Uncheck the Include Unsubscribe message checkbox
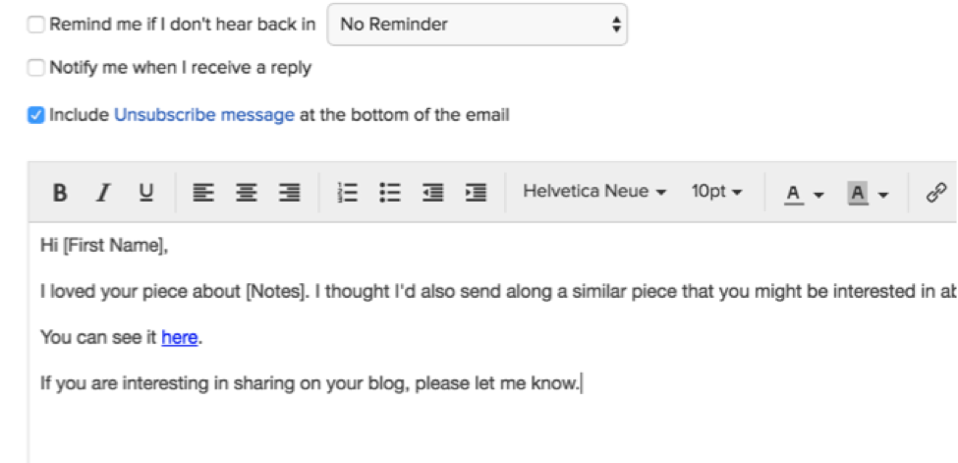The width and height of the screenshot is (958, 463). (x=36, y=115)
